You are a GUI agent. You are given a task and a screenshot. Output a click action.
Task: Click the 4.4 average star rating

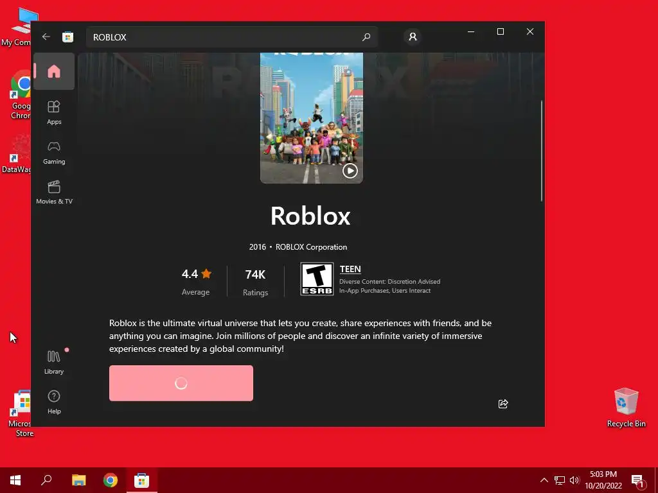[197, 274]
